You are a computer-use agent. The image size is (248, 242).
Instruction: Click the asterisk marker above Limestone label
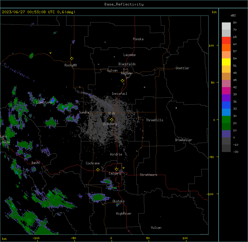pos(44,99)
